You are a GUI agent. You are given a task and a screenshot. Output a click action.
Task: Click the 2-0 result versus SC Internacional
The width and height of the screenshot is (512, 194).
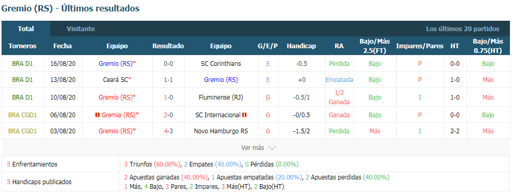(168, 115)
